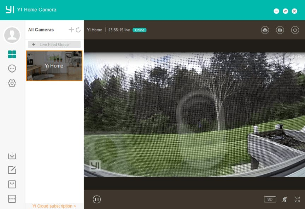The width and height of the screenshot is (305, 209).
Task: Select the All Cameras section header
Action: point(41,30)
